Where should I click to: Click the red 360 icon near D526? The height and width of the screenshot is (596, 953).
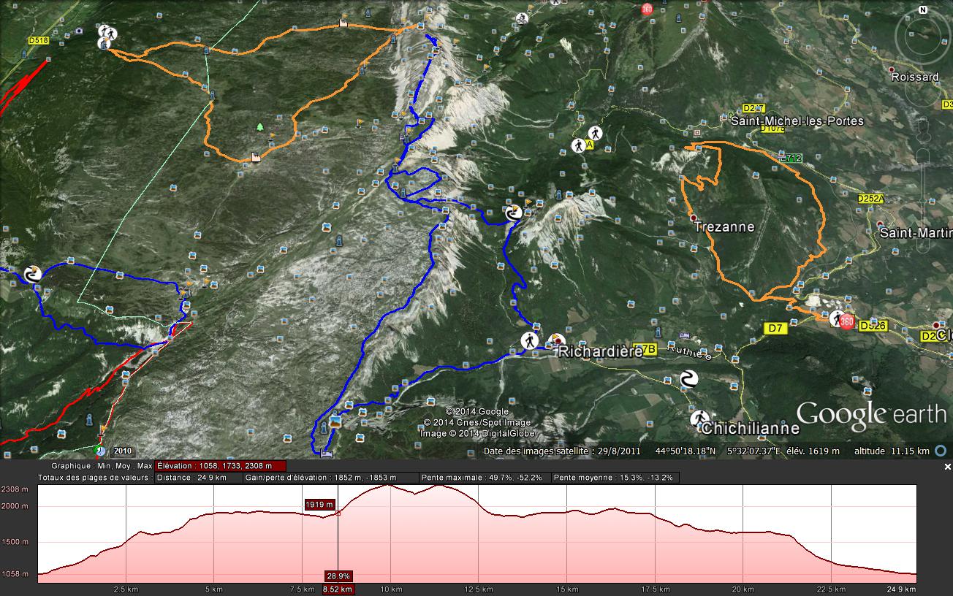click(847, 321)
